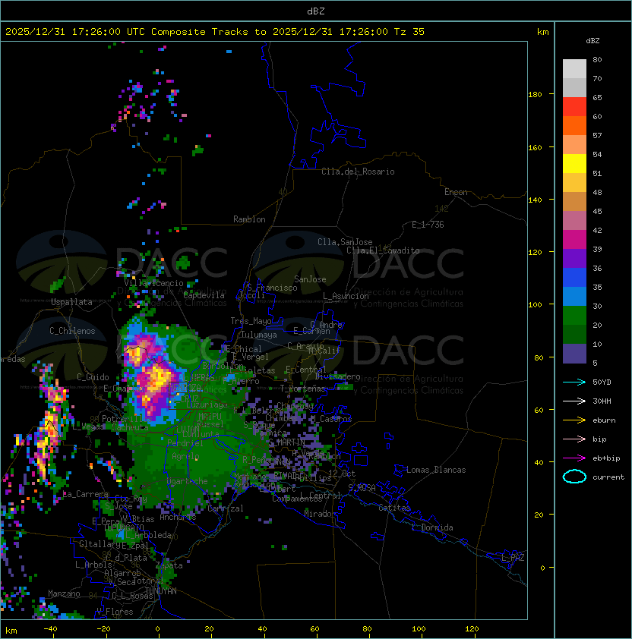Click the 'C_Guido' map label
This screenshot has width=632, height=639.
(93, 377)
